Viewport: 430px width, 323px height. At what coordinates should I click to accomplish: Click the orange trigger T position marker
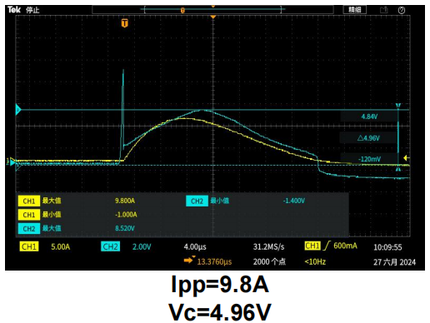(x=125, y=23)
